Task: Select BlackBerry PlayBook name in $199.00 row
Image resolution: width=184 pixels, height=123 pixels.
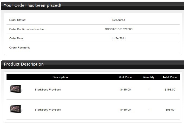Action: pos(48,90)
